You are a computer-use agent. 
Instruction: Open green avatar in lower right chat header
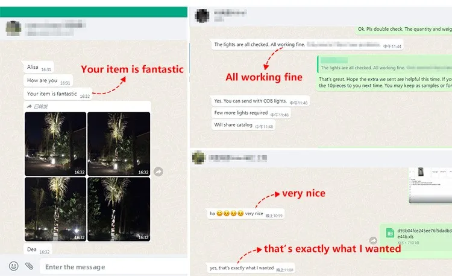click(199, 158)
